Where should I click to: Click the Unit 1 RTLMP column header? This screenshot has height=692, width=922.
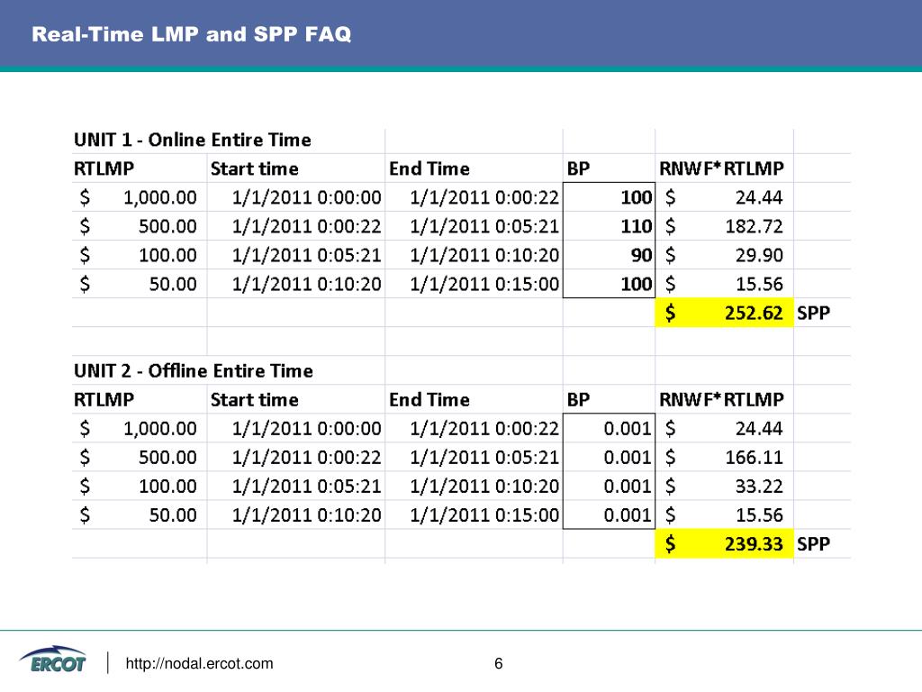click(104, 168)
